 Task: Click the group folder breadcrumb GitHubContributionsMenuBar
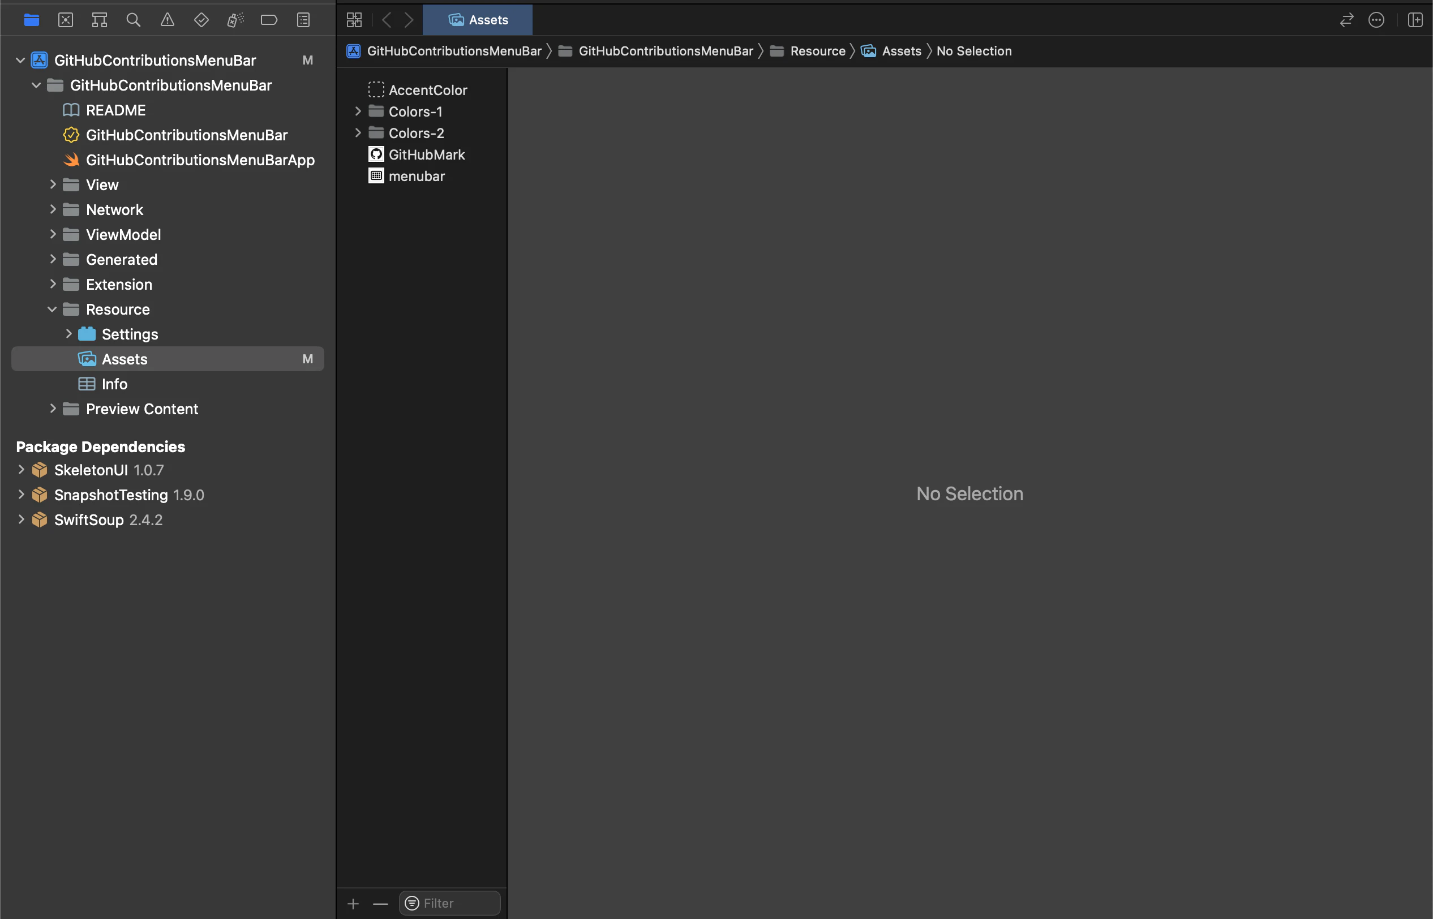(x=656, y=51)
